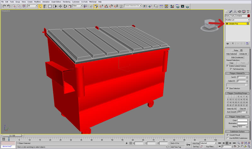This screenshot has width=252, height=149.
Task: Open the Graph Editors menu
Action: [56, 2]
